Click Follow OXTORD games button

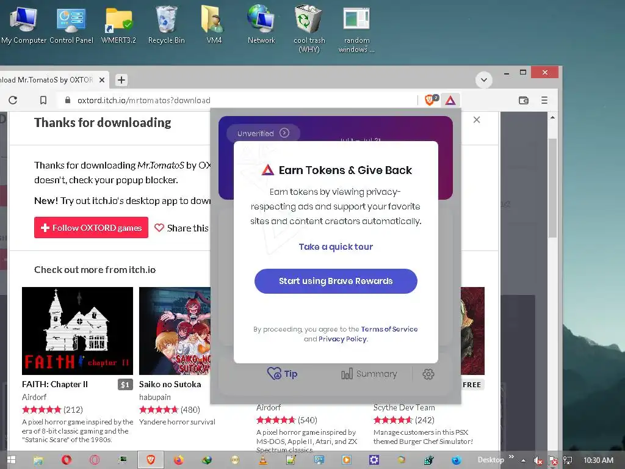(x=91, y=228)
